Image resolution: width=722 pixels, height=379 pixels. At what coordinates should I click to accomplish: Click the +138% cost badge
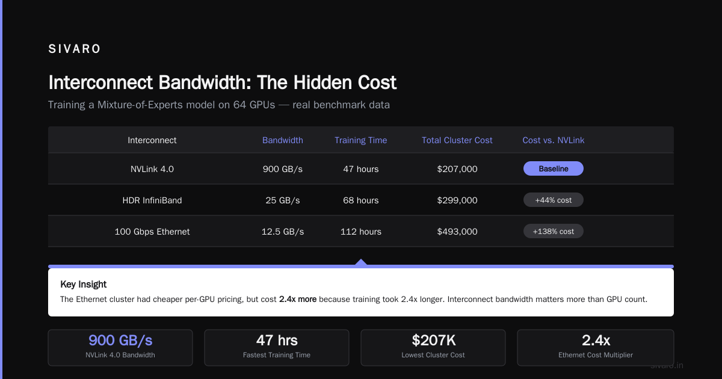coord(554,231)
